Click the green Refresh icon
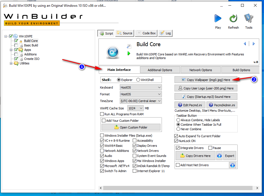Screen dimensions: 264x196 [x=233, y=18]
